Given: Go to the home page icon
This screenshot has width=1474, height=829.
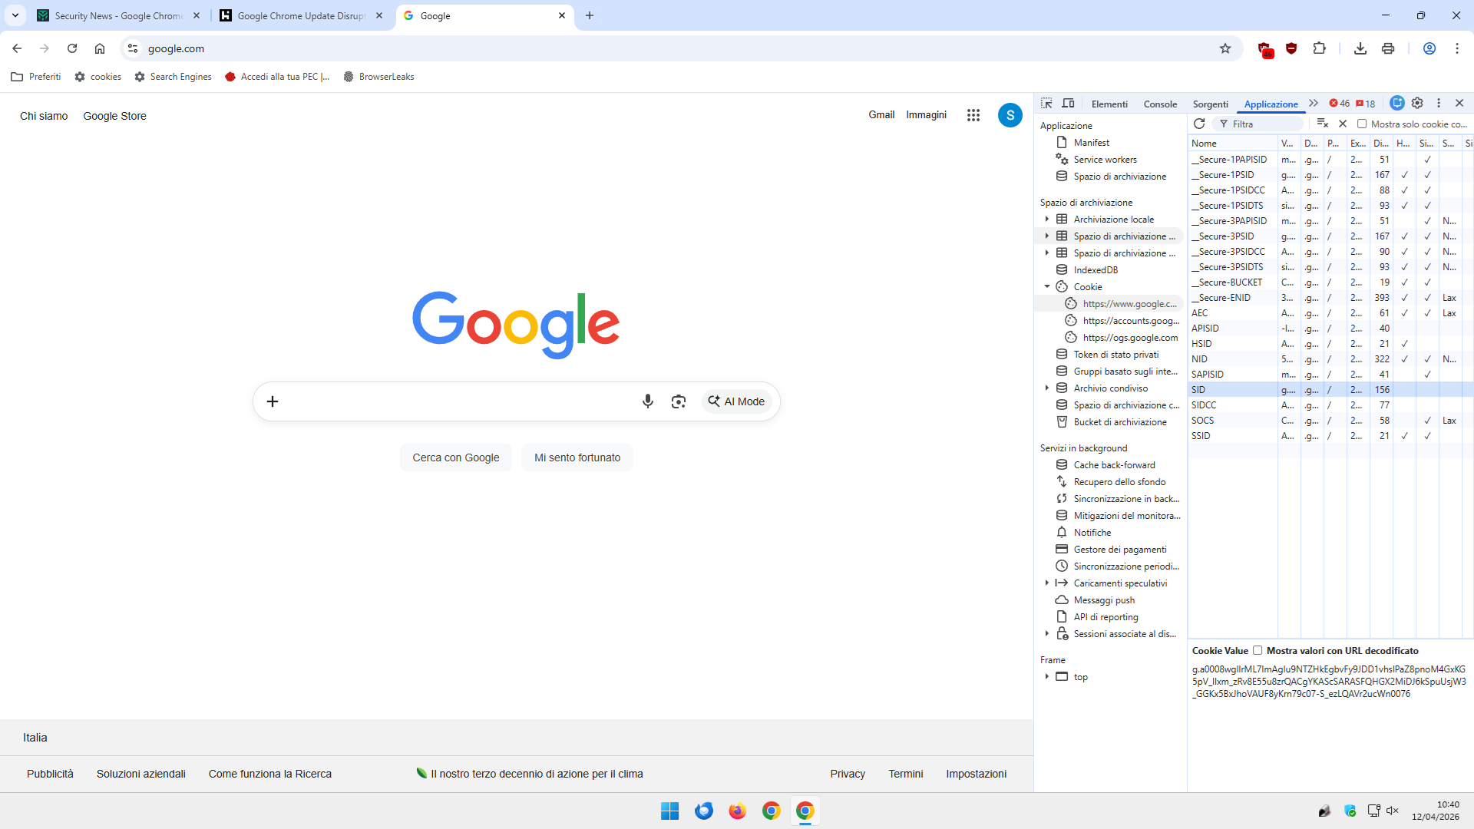Looking at the screenshot, I should point(100,48).
